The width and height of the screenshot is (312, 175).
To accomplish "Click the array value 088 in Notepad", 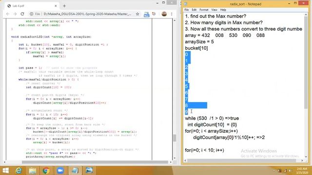I will 260,35.
